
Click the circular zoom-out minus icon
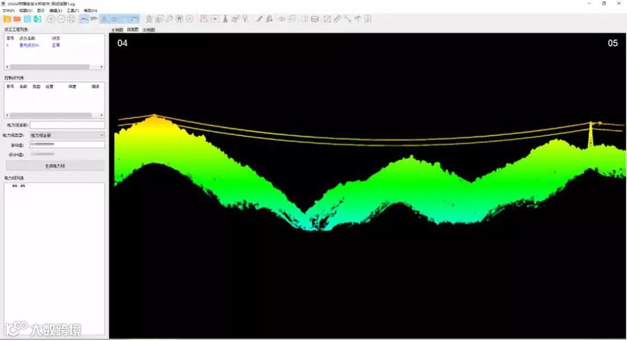(x=61, y=19)
